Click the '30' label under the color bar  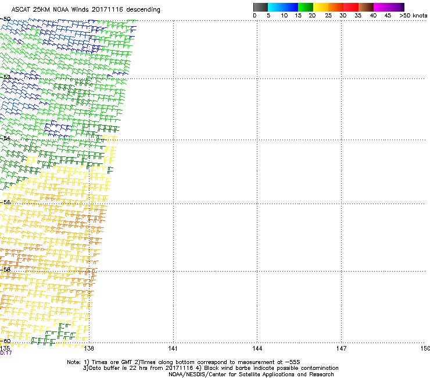click(343, 16)
